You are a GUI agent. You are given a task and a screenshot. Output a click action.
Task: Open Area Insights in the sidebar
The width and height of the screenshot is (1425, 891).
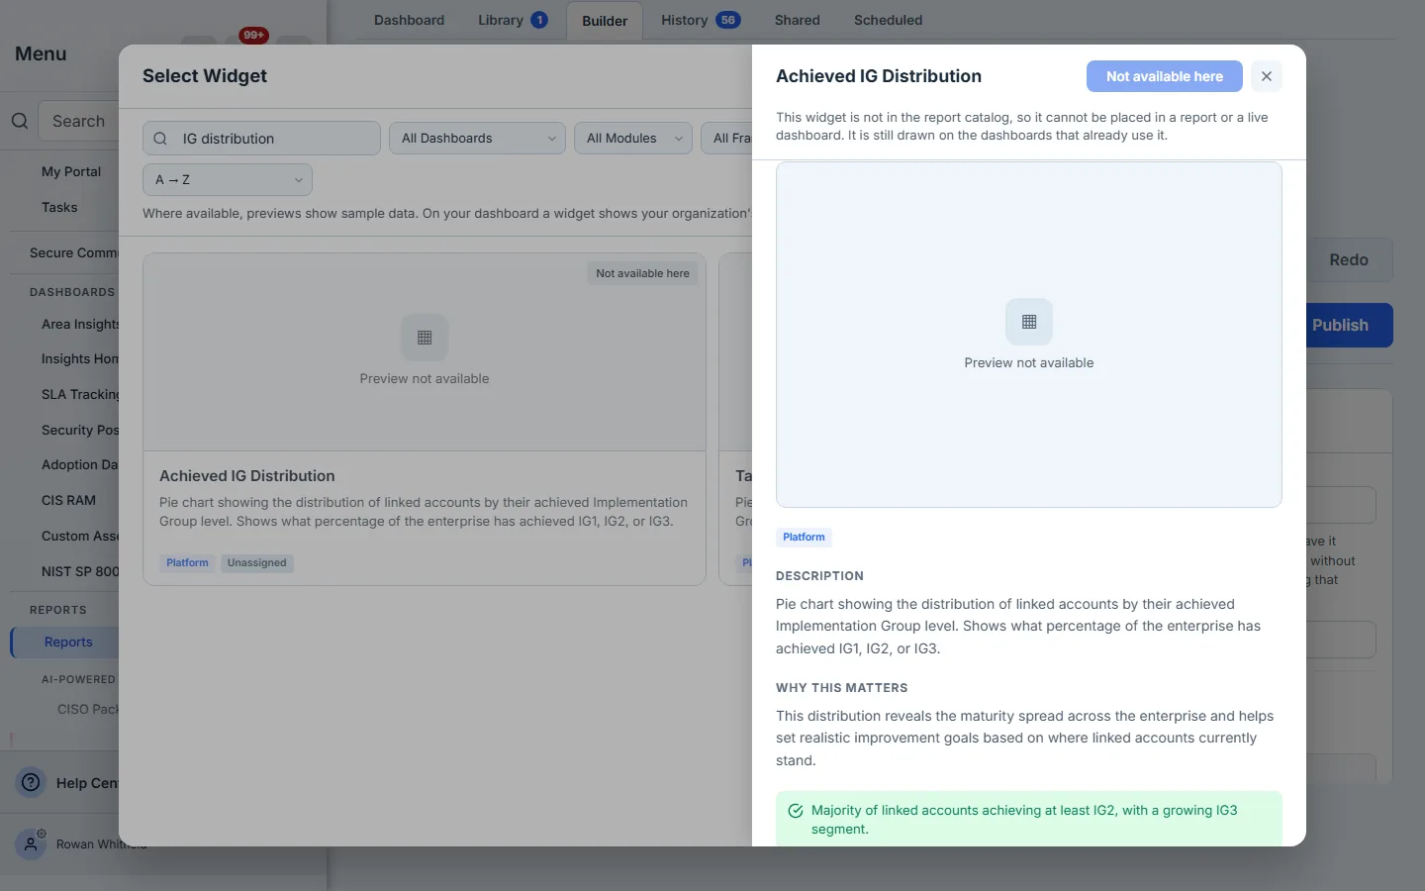[80, 324]
